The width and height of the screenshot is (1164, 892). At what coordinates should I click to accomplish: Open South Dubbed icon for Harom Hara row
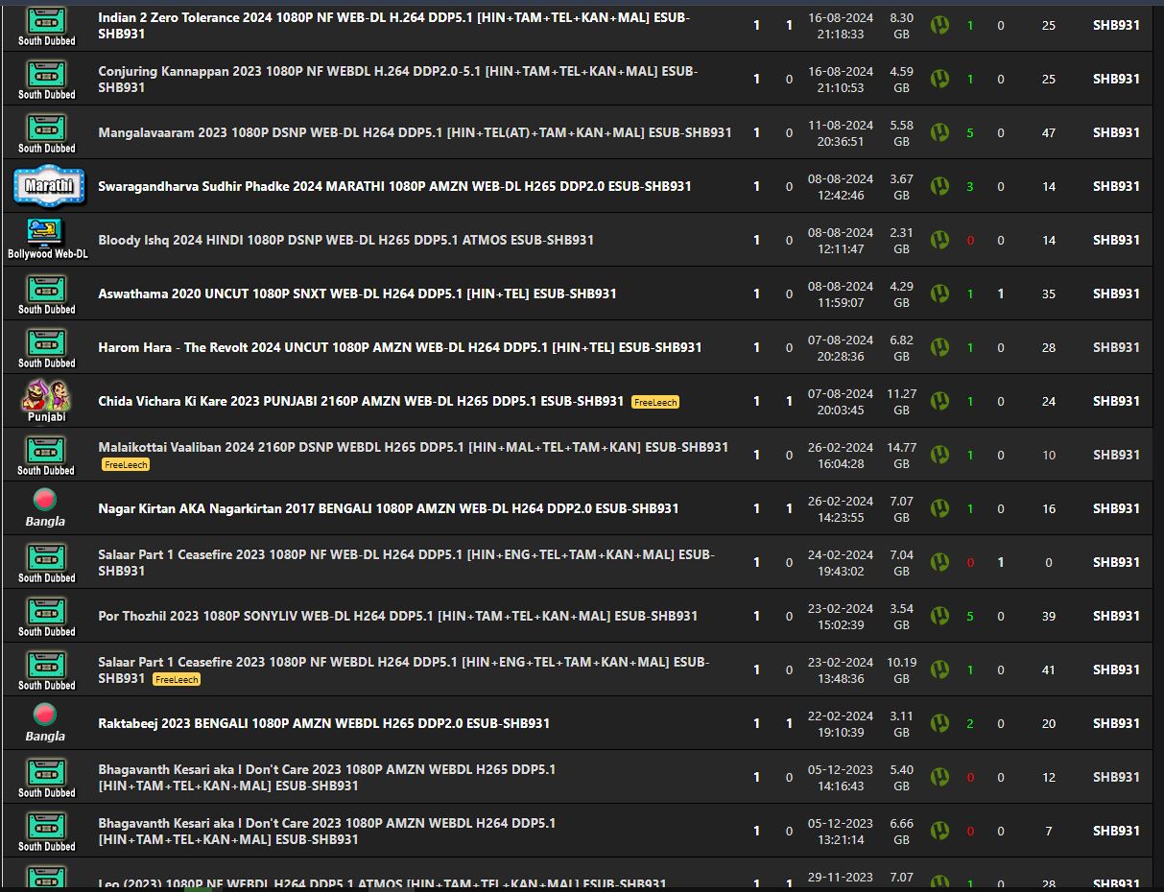point(45,347)
